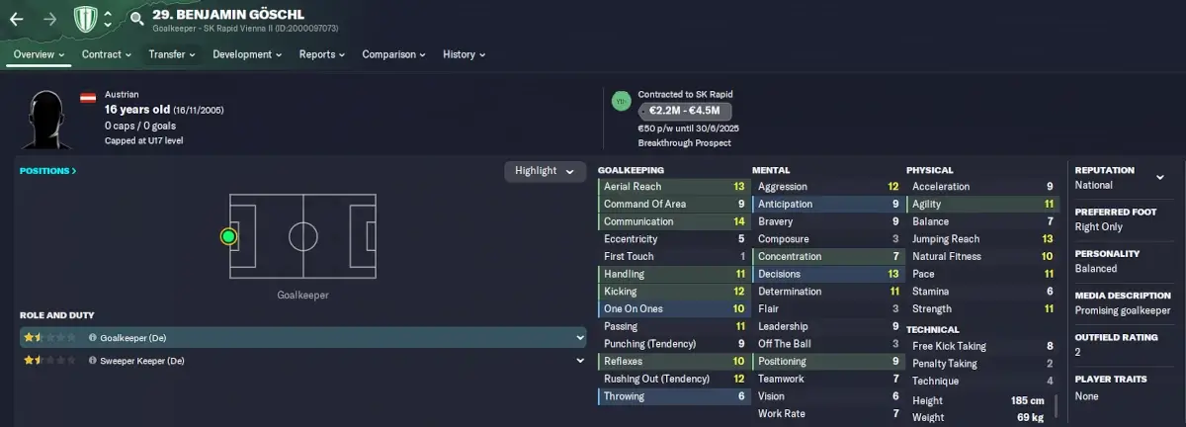Screen dimensions: 1186x427
Task: Click the green SK Rapid contract badge
Action: [x=622, y=102]
